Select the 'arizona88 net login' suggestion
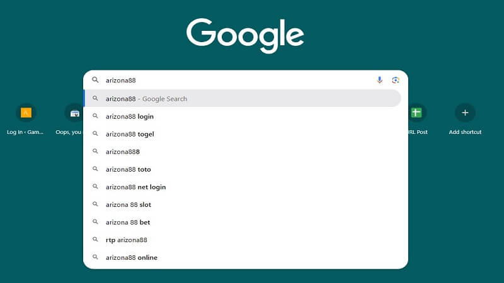Viewport: 504px width, 283px height. point(135,187)
